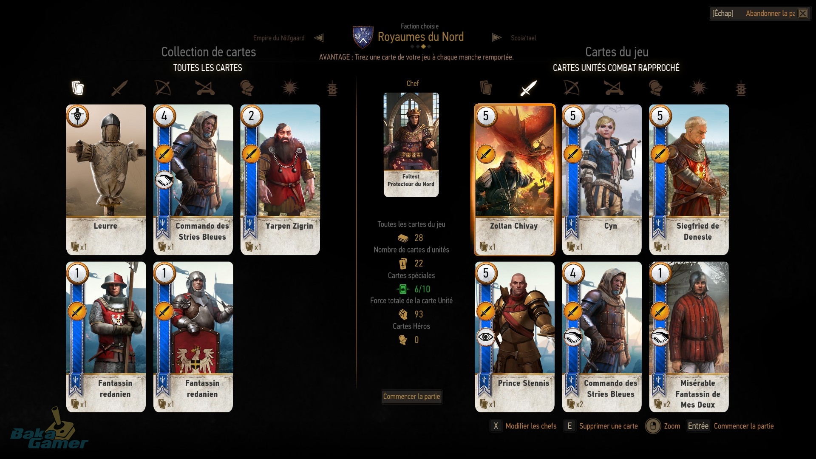The image size is (816, 459).
Task: Open the Foltest leader card
Action: point(411,144)
